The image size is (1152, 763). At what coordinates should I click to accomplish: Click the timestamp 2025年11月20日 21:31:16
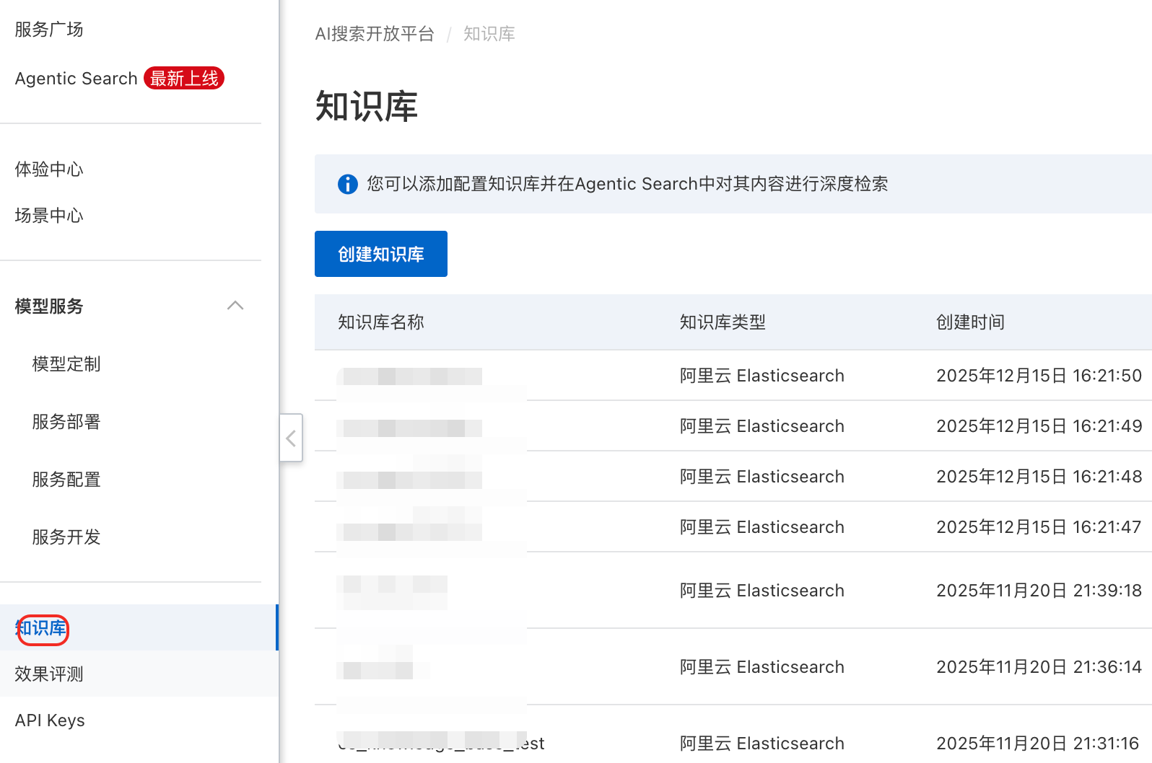tap(1039, 744)
